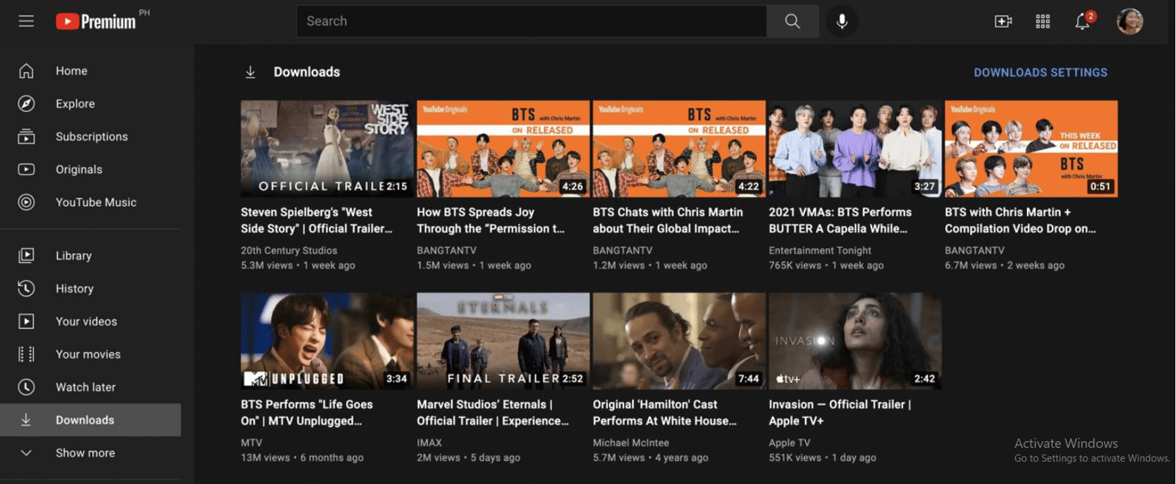Play the 2021 VMAs BTS thumbnail
Viewport: 1176px width, 484px height.
(855, 149)
